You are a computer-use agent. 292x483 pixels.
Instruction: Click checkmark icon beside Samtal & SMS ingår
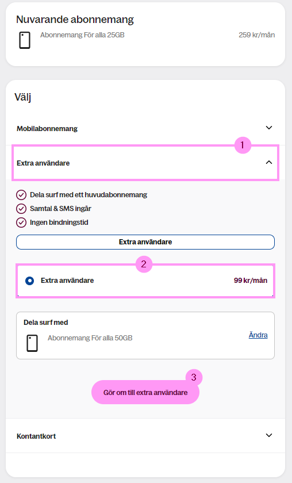pyautogui.click(x=21, y=209)
